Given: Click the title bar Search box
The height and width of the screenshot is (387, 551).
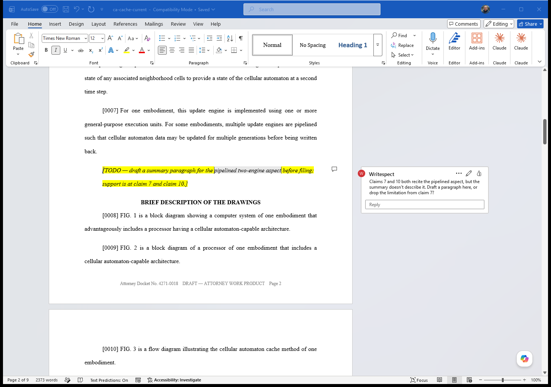Looking at the screenshot, I should coord(312,9).
